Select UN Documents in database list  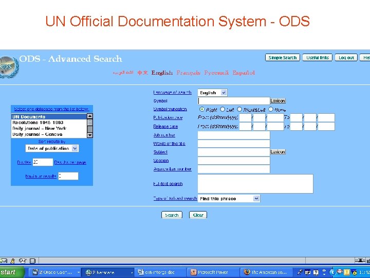[x=49, y=116]
